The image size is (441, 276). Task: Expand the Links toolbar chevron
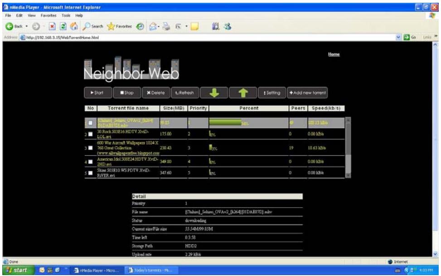436,36
